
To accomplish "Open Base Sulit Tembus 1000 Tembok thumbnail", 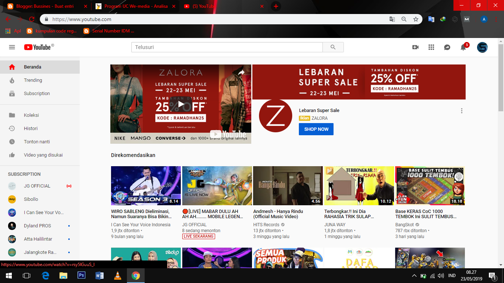I will [x=430, y=186].
